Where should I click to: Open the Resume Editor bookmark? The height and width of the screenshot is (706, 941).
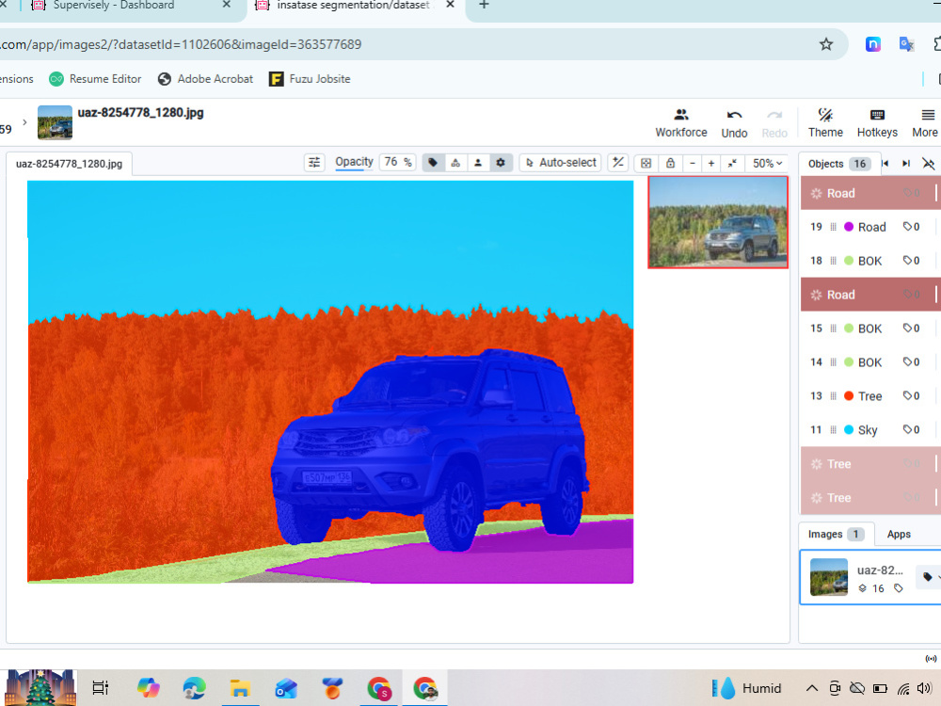pyautogui.click(x=95, y=79)
